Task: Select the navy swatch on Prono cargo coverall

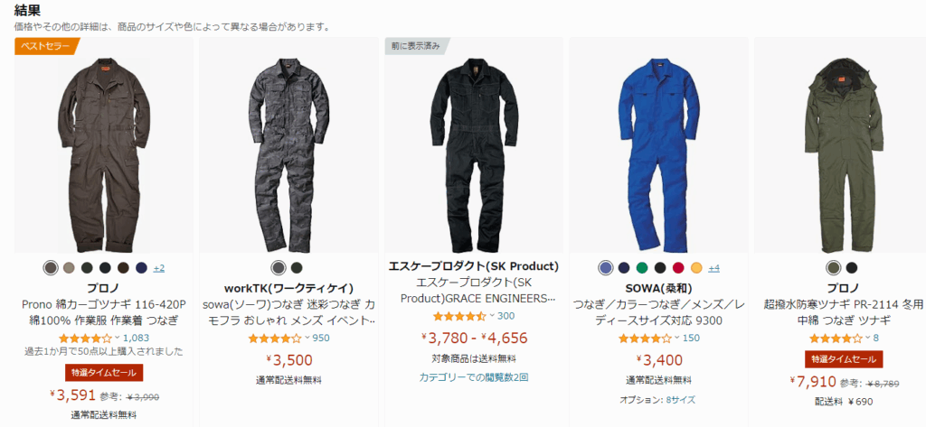Action: (x=140, y=268)
